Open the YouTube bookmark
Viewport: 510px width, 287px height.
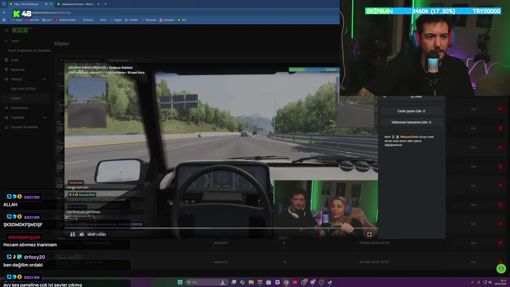tap(32, 20)
